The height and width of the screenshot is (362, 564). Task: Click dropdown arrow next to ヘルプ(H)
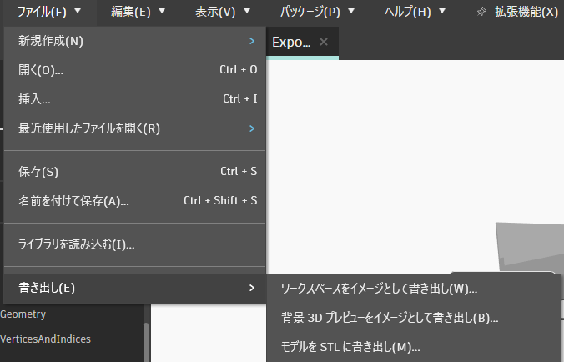click(x=442, y=11)
